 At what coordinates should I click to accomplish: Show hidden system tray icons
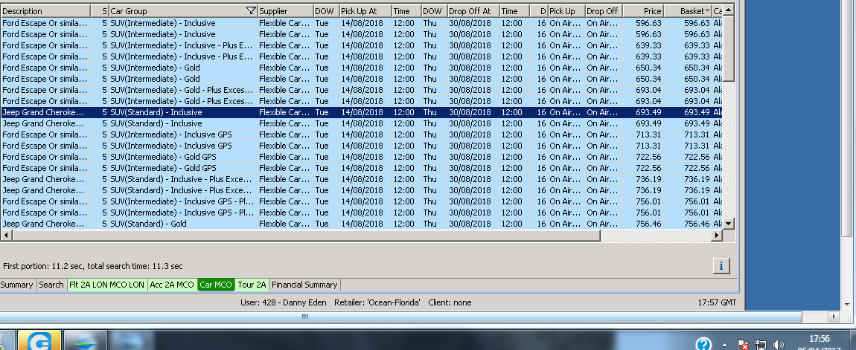click(x=724, y=345)
